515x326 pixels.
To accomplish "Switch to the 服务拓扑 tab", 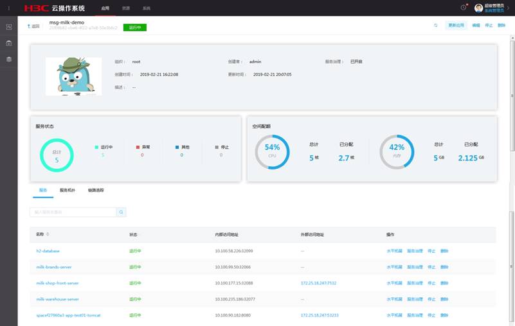I will pyautogui.click(x=68, y=191).
